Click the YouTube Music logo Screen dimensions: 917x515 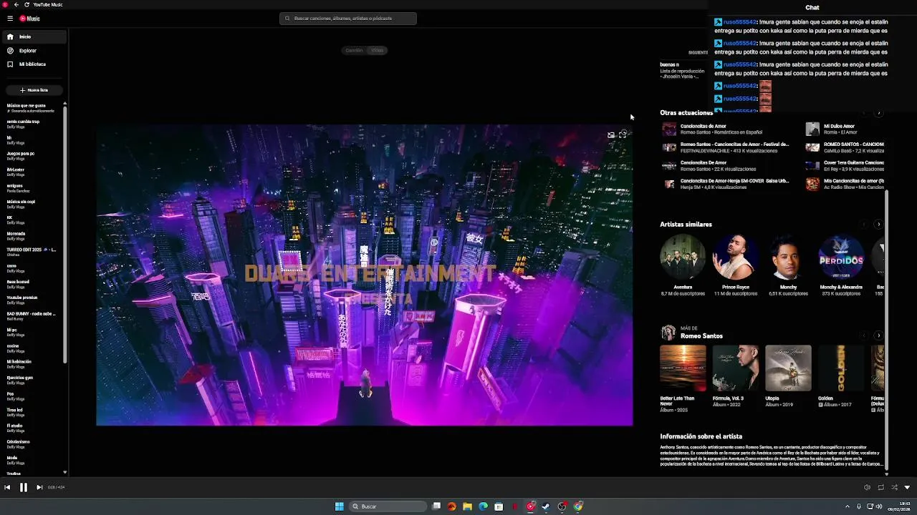coord(30,19)
